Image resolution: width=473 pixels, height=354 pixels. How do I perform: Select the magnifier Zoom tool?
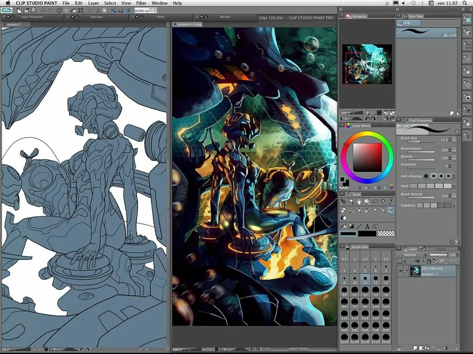pyautogui.click(x=352, y=201)
